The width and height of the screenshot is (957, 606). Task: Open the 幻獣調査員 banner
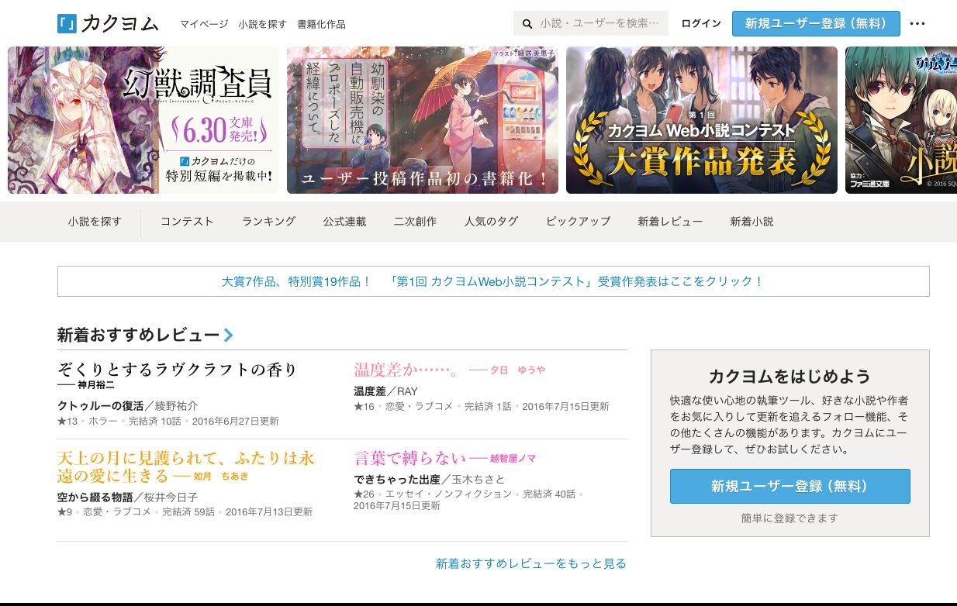pos(143,120)
